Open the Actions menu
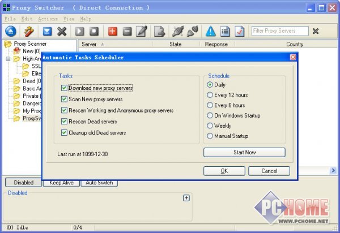The height and width of the screenshot is (233, 340). point(48,19)
